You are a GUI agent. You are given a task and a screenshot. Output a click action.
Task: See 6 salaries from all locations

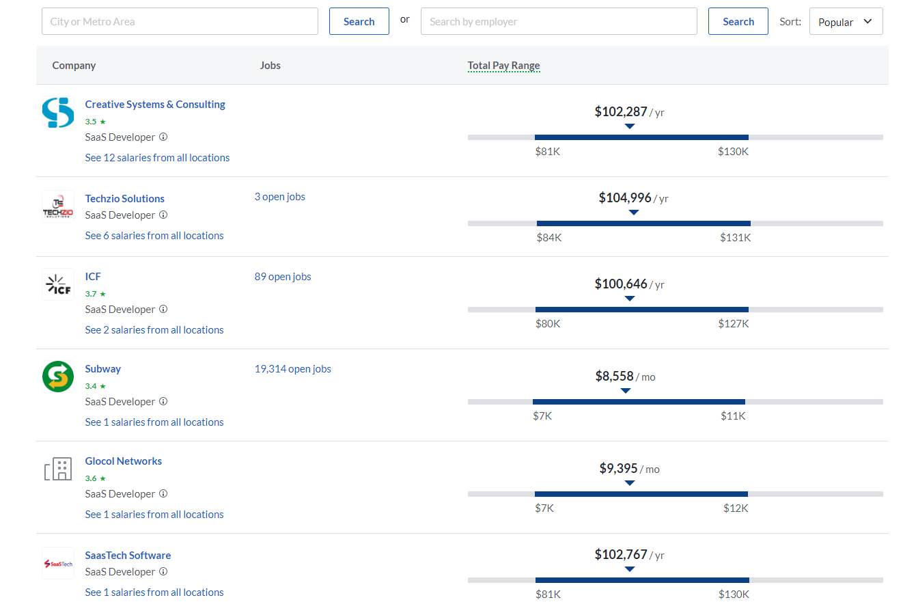click(154, 236)
